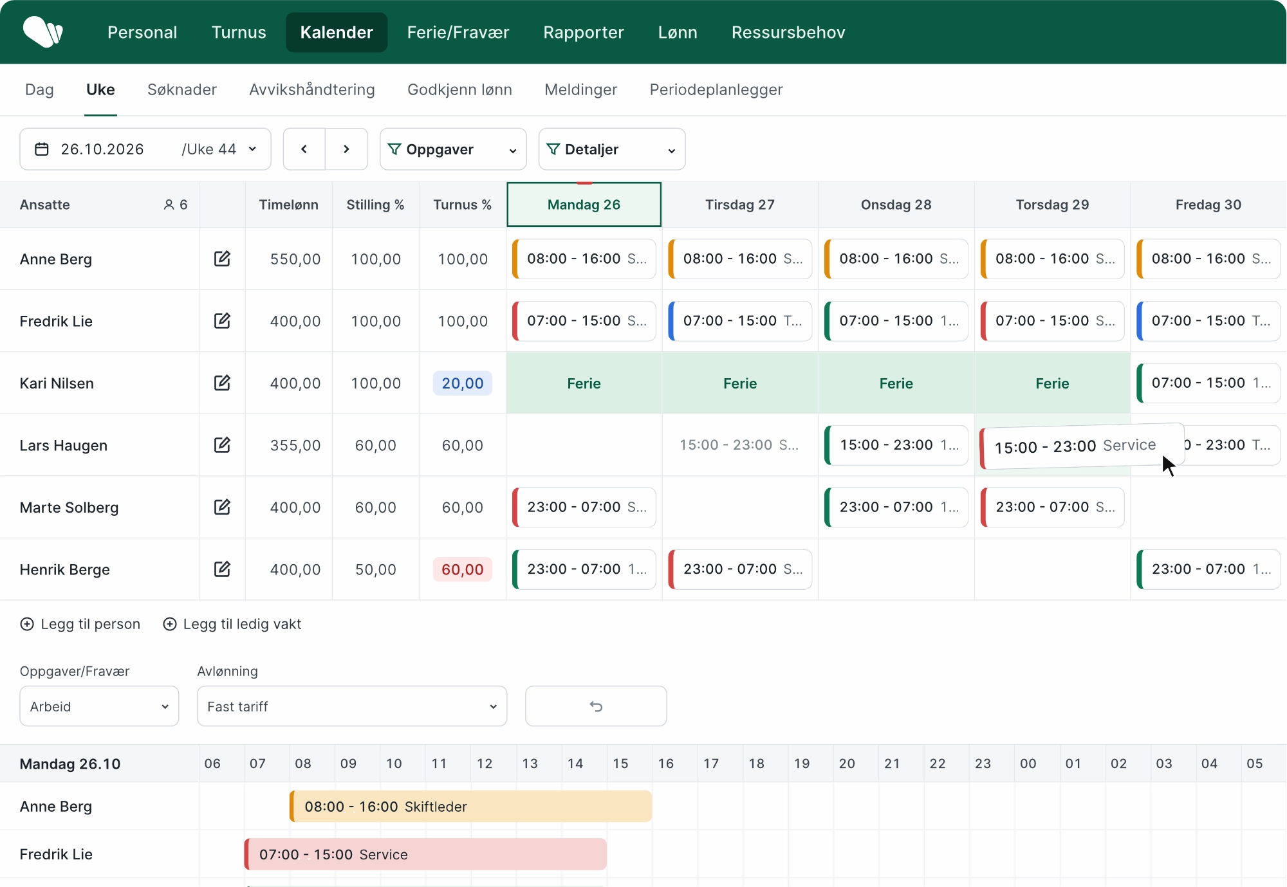This screenshot has width=1287, height=887.
Task: Click Anne Berg's Skiftleder timeline bar
Action: 471,806
